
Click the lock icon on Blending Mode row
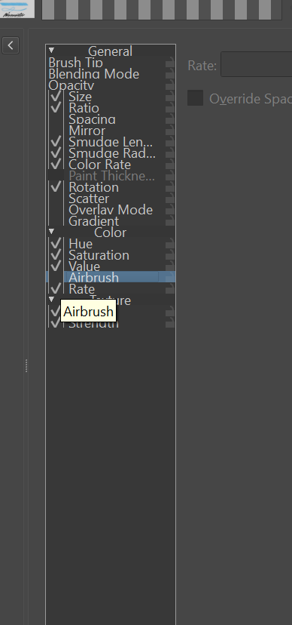tap(170, 74)
